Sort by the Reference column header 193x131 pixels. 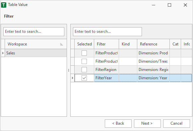tap(153, 44)
